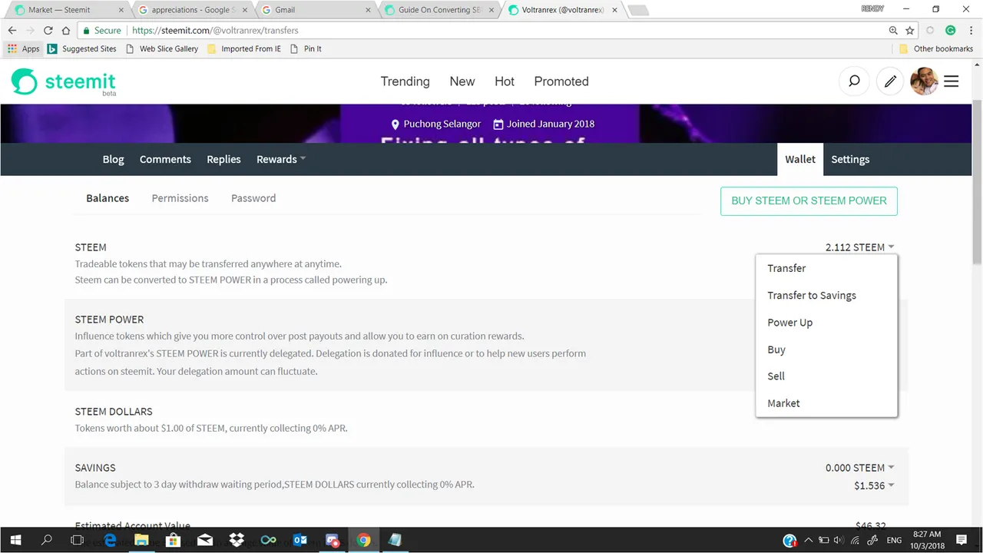Switch to the Gmail browser tab
This screenshot has width=983, height=553.
point(315,10)
